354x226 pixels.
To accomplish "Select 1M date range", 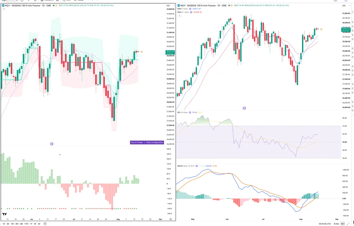I will [x=12, y=224].
